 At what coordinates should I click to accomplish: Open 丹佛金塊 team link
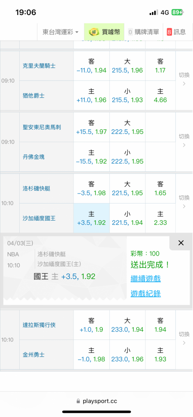(x=33, y=157)
